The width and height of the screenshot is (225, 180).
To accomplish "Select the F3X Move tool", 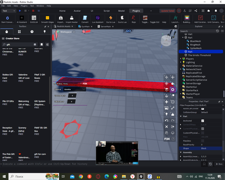I will tap(166, 77).
